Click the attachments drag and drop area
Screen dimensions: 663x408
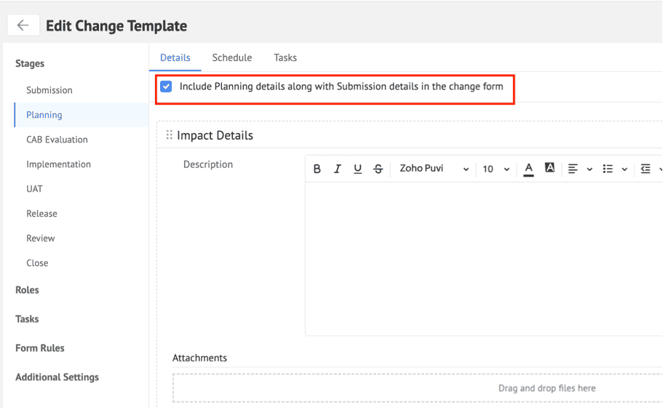point(418,388)
